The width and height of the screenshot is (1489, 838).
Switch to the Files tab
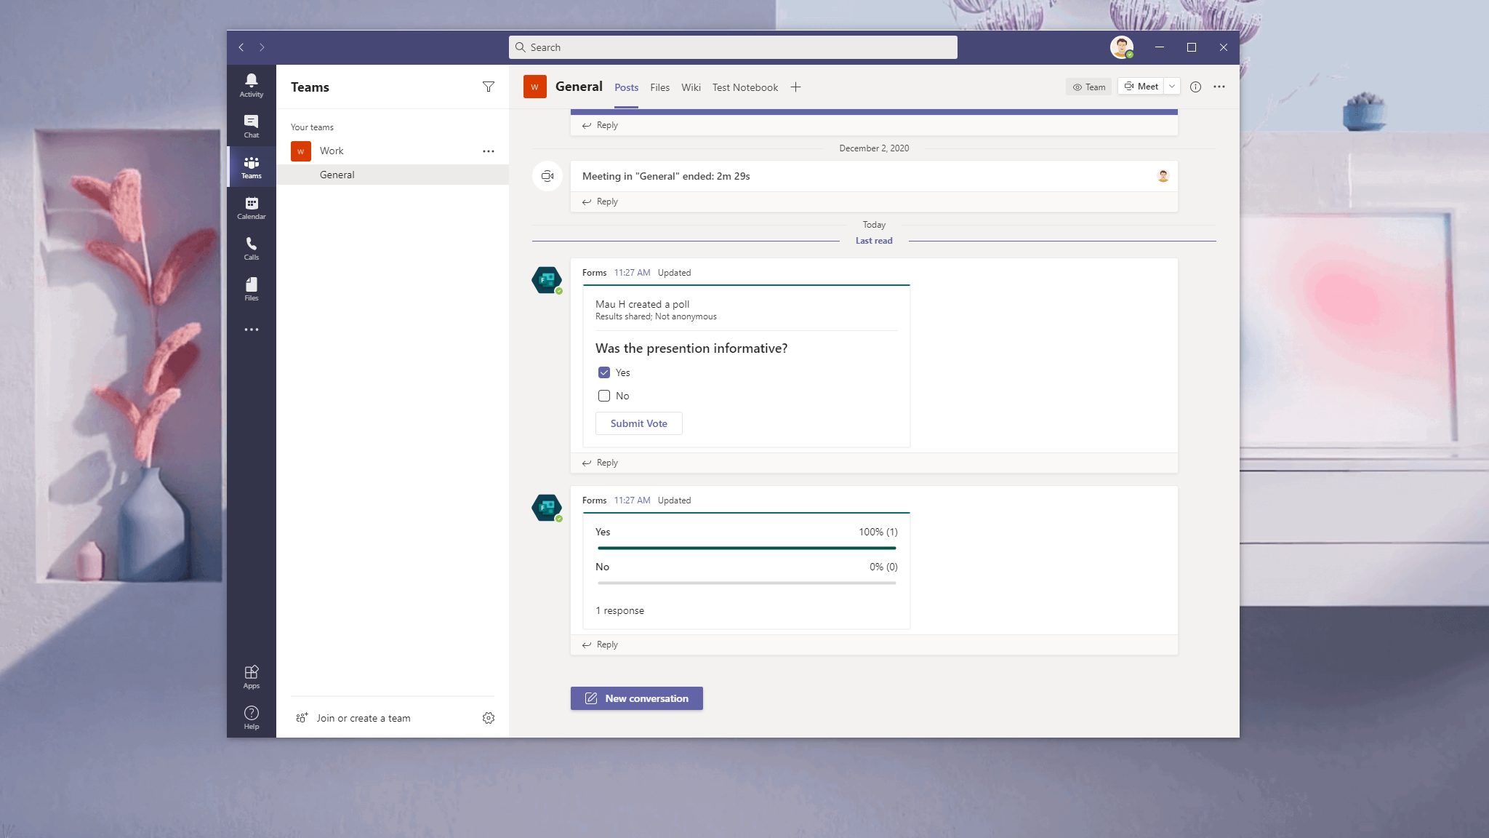click(x=659, y=87)
